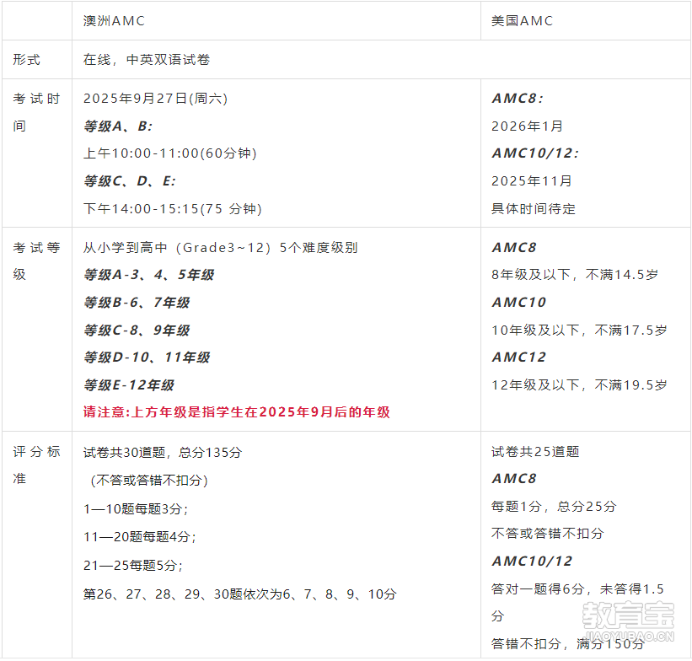Click 'AMC10/12:' heading in the 考试时间 row
The height and width of the screenshot is (661, 692).
click(535, 153)
